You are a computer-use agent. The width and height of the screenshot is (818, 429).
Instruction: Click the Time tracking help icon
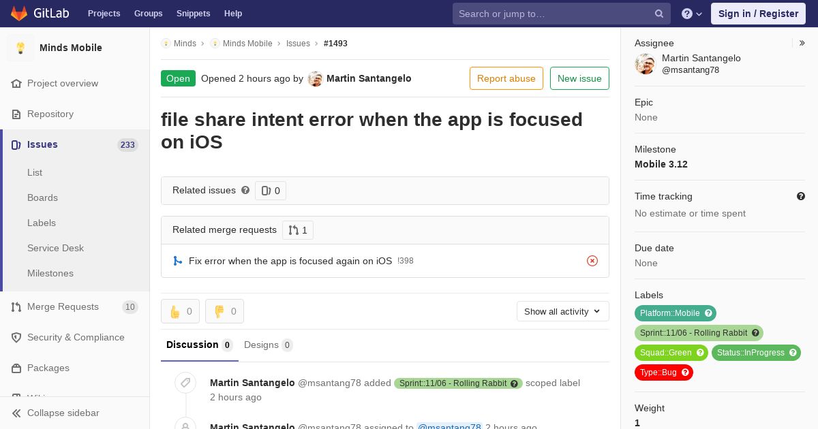(801, 196)
